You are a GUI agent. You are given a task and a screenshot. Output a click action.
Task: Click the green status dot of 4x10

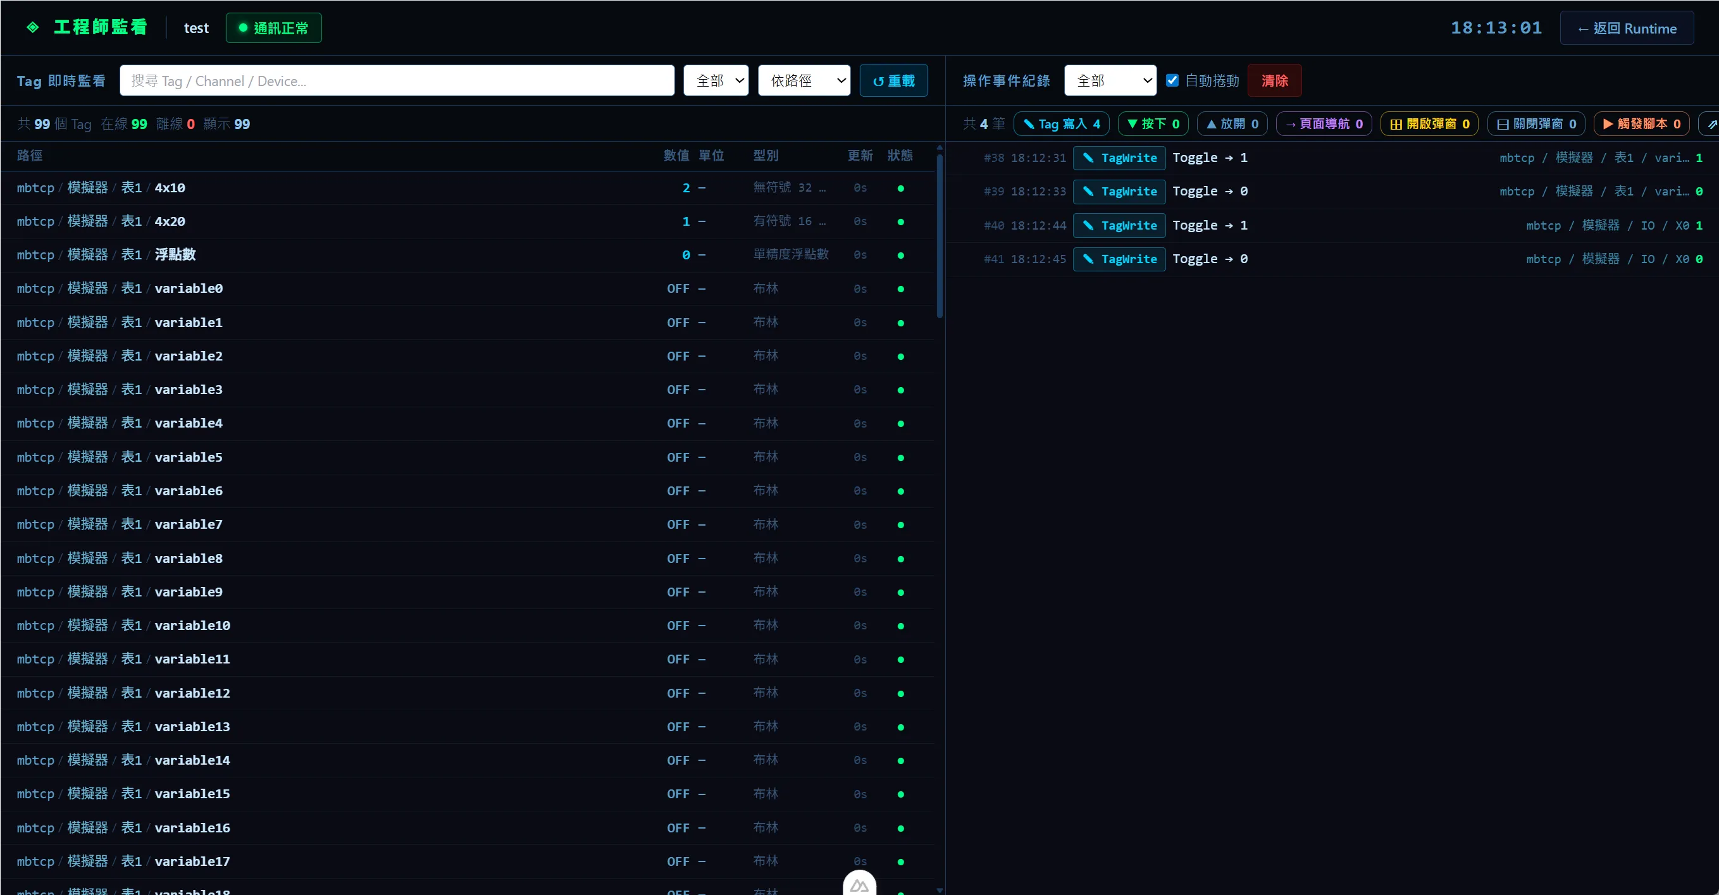[901, 188]
